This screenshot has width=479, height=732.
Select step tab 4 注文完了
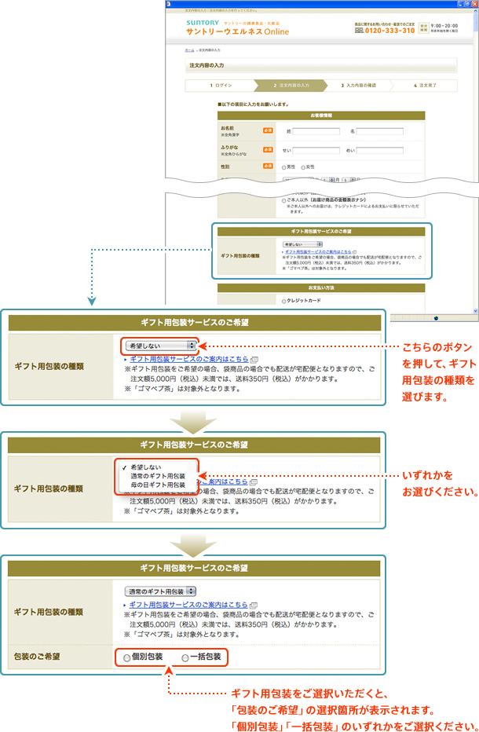[424, 86]
